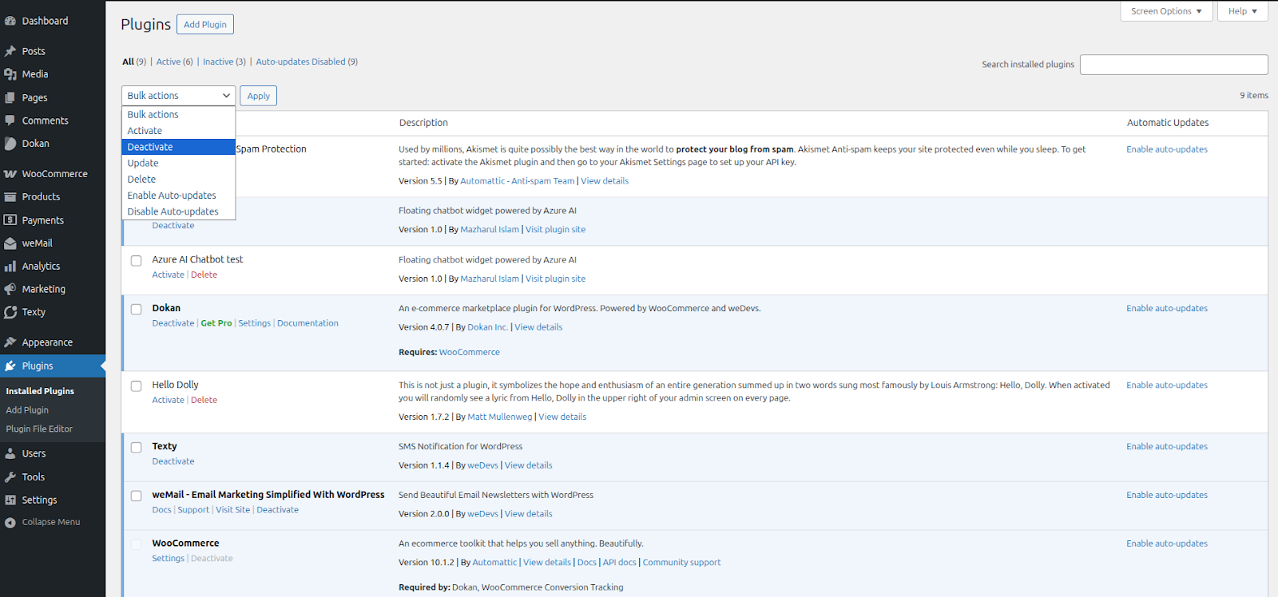
Task: Tick the weMail plugin checkbox
Action: tap(137, 496)
